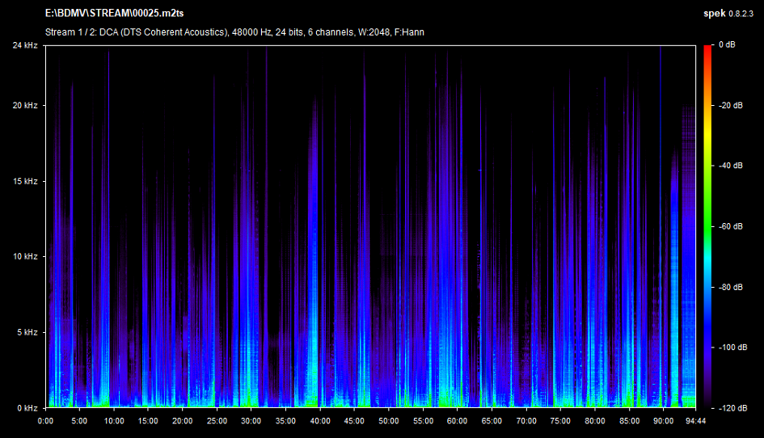
Task: Click the 0:00 time marker
Action: [46, 420]
